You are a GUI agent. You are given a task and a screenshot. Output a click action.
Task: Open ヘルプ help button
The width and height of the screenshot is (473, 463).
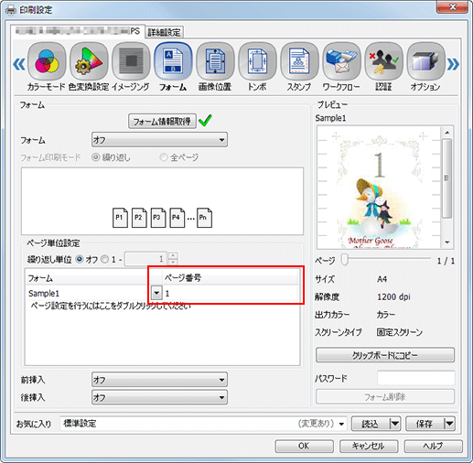tap(434, 446)
